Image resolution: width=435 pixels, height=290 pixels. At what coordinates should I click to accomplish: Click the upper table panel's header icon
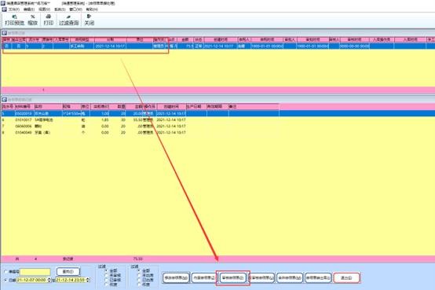click(x=4, y=33)
